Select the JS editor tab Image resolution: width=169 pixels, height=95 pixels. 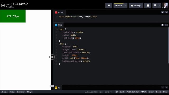58,88
